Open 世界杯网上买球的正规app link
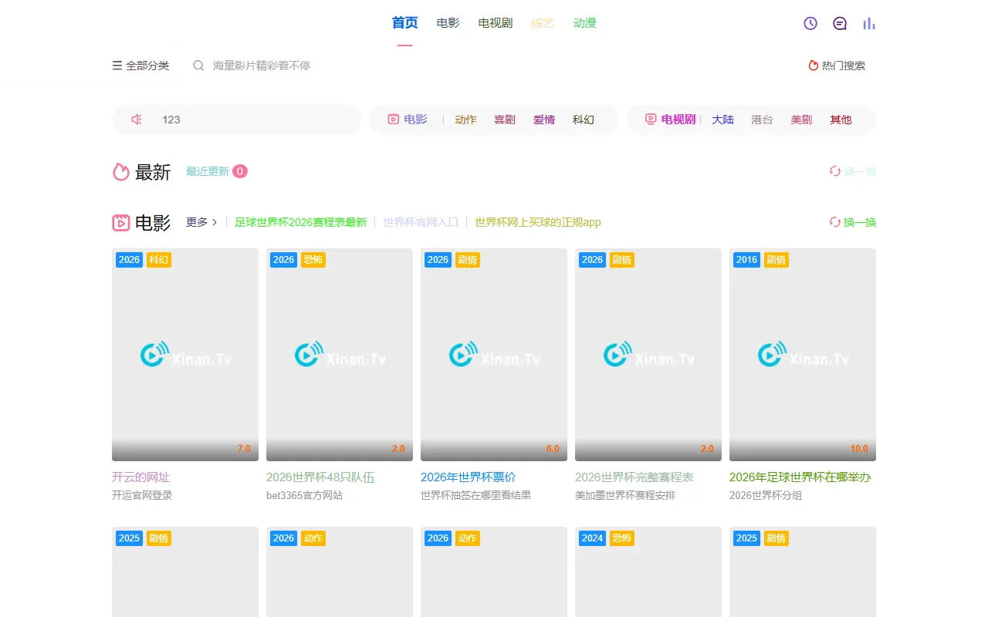The width and height of the screenshot is (988, 617). pos(538,222)
